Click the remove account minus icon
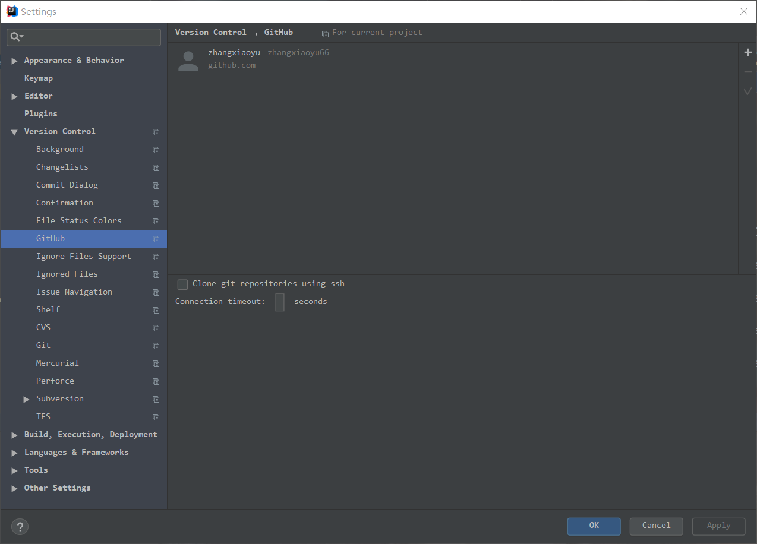 [x=747, y=72]
